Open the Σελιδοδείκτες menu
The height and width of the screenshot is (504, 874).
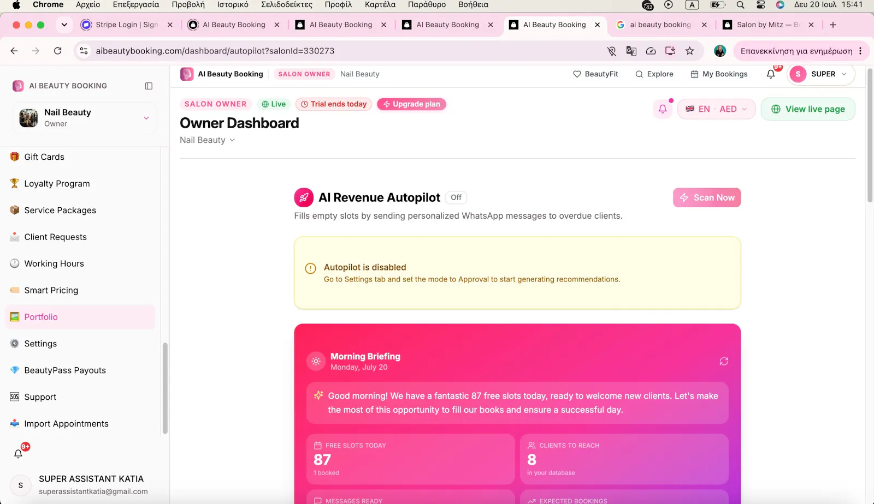tap(287, 5)
